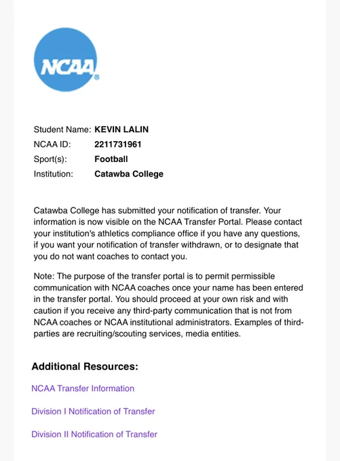Click the Additional Resources heading

85,366
